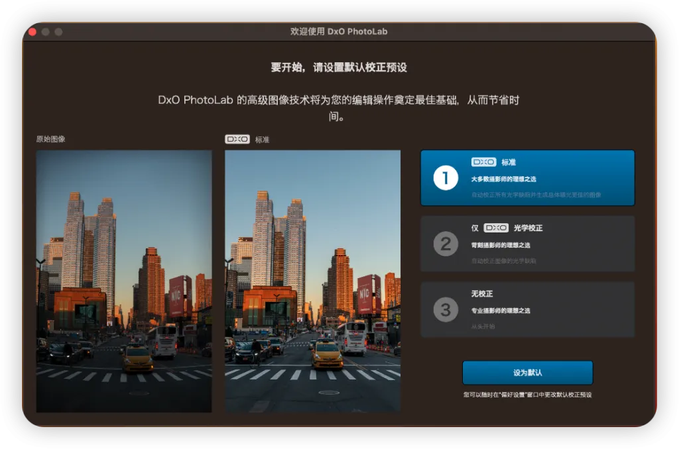
Task: Click DxO logo in the 光学校正 option
Action: (x=496, y=228)
